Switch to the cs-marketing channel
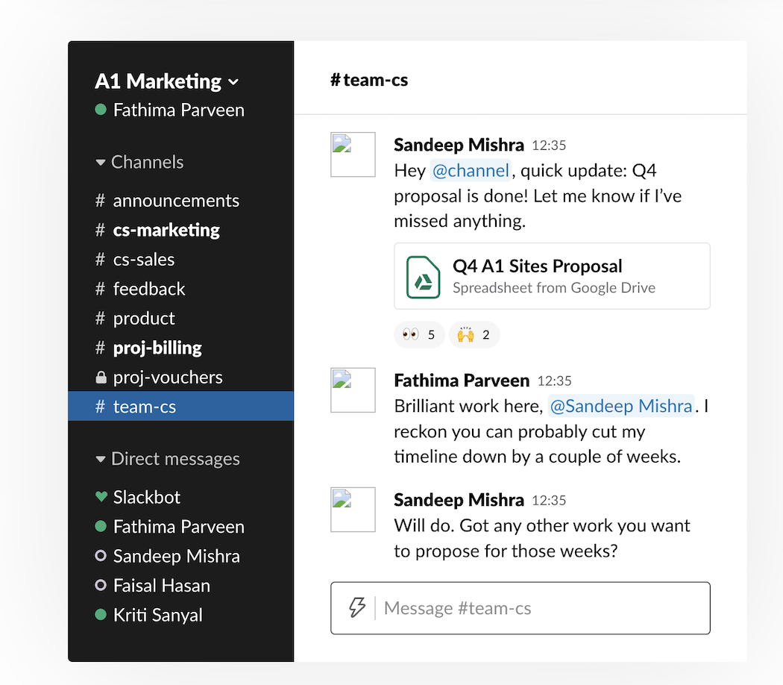 tap(166, 230)
